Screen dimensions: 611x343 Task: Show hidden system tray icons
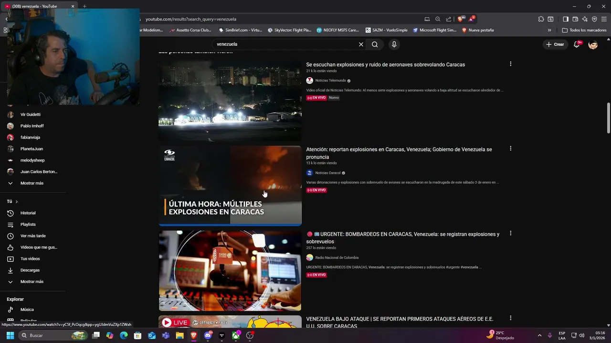click(539, 335)
